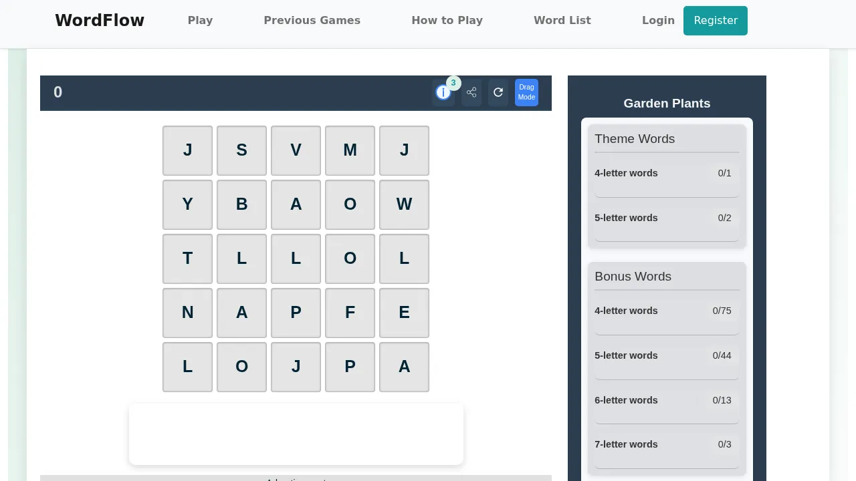856x481 pixels.
Task: Click the 4-letter bonus words progress bar
Action: coord(666,327)
